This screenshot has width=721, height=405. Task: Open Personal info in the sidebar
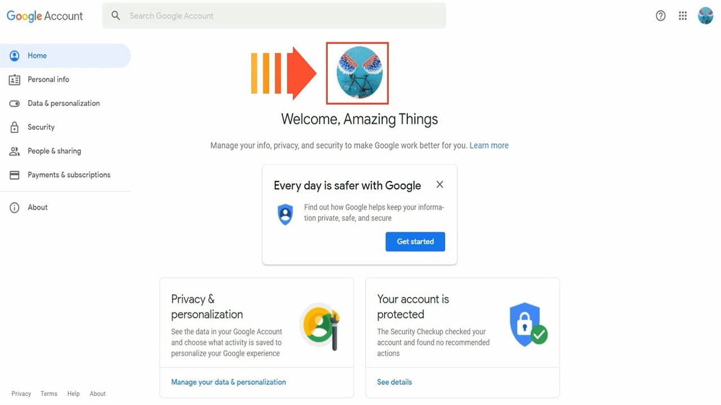click(x=48, y=79)
